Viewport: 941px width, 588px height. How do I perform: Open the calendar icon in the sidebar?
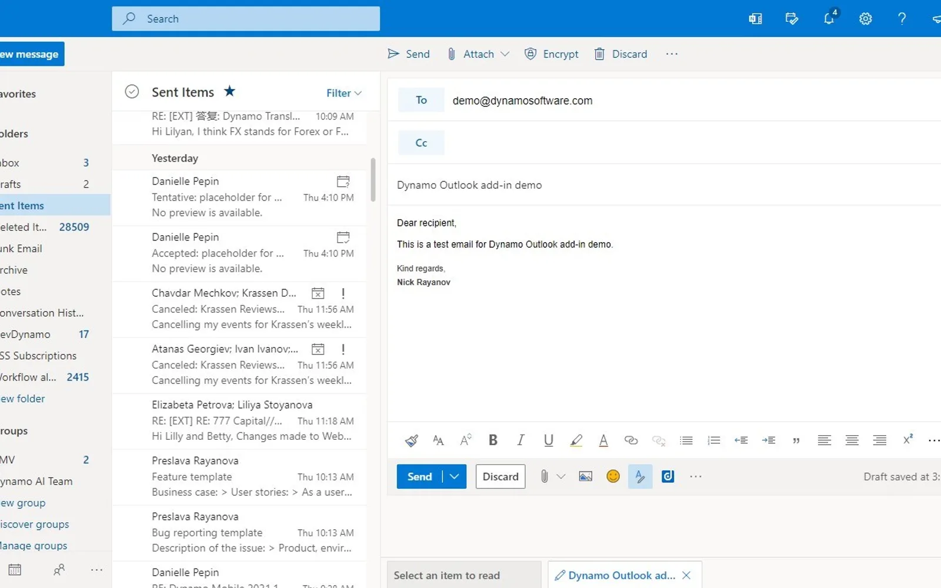coord(15,569)
